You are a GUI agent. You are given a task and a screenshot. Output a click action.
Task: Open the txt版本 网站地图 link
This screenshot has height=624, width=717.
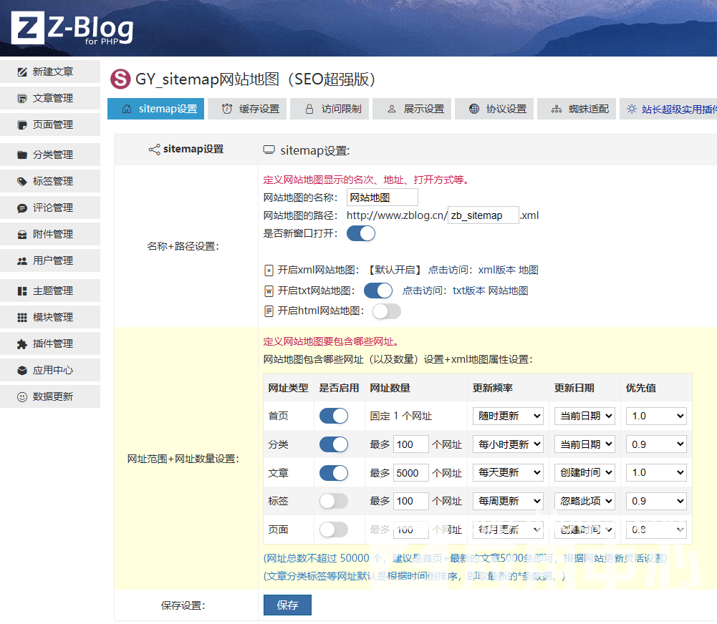coord(490,291)
